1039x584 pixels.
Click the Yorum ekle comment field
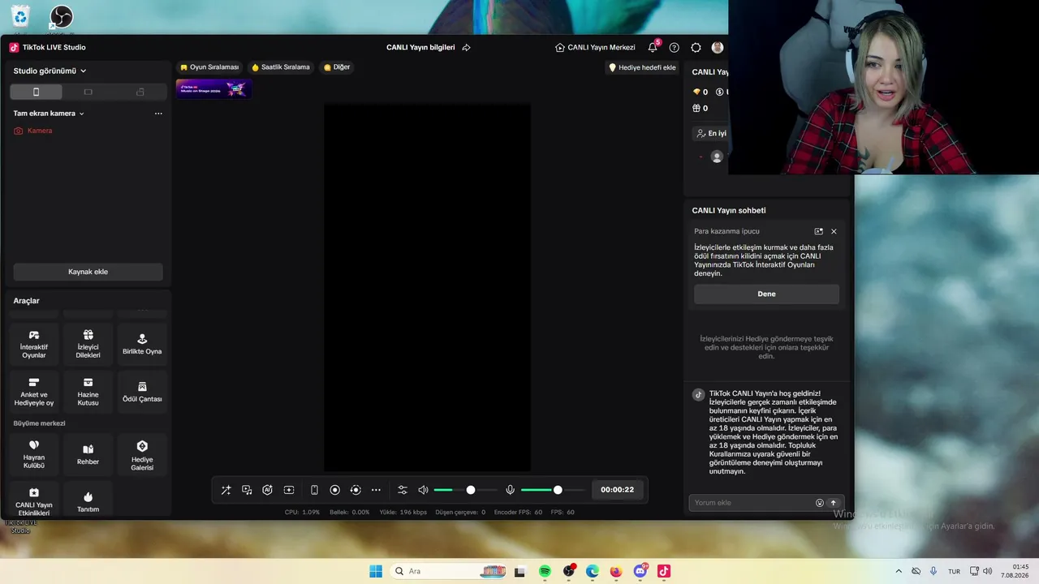point(751,503)
